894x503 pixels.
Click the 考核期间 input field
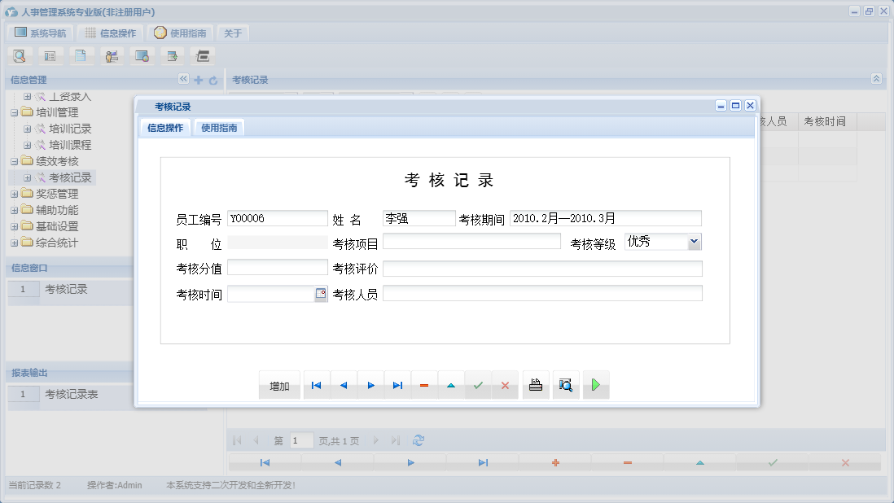click(606, 218)
